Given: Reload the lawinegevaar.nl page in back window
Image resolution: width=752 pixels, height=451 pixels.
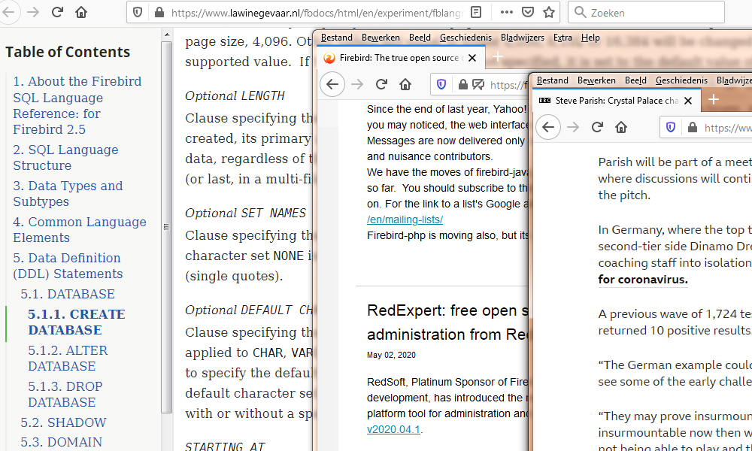Looking at the screenshot, I should (57, 12).
